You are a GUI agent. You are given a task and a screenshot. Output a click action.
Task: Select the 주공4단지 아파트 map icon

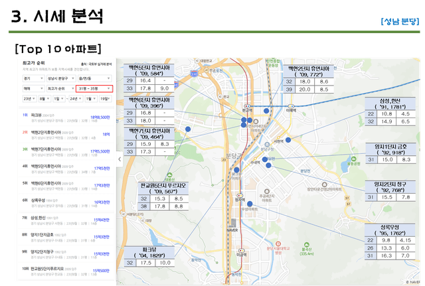coord(267,191)
